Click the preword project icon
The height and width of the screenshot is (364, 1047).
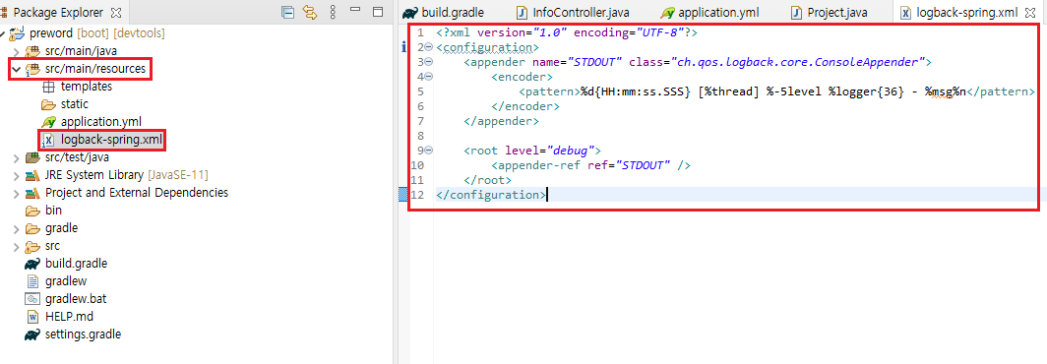click(18, 32)
